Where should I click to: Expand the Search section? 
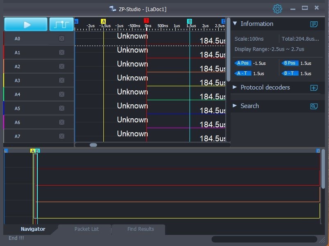[235, 106]
